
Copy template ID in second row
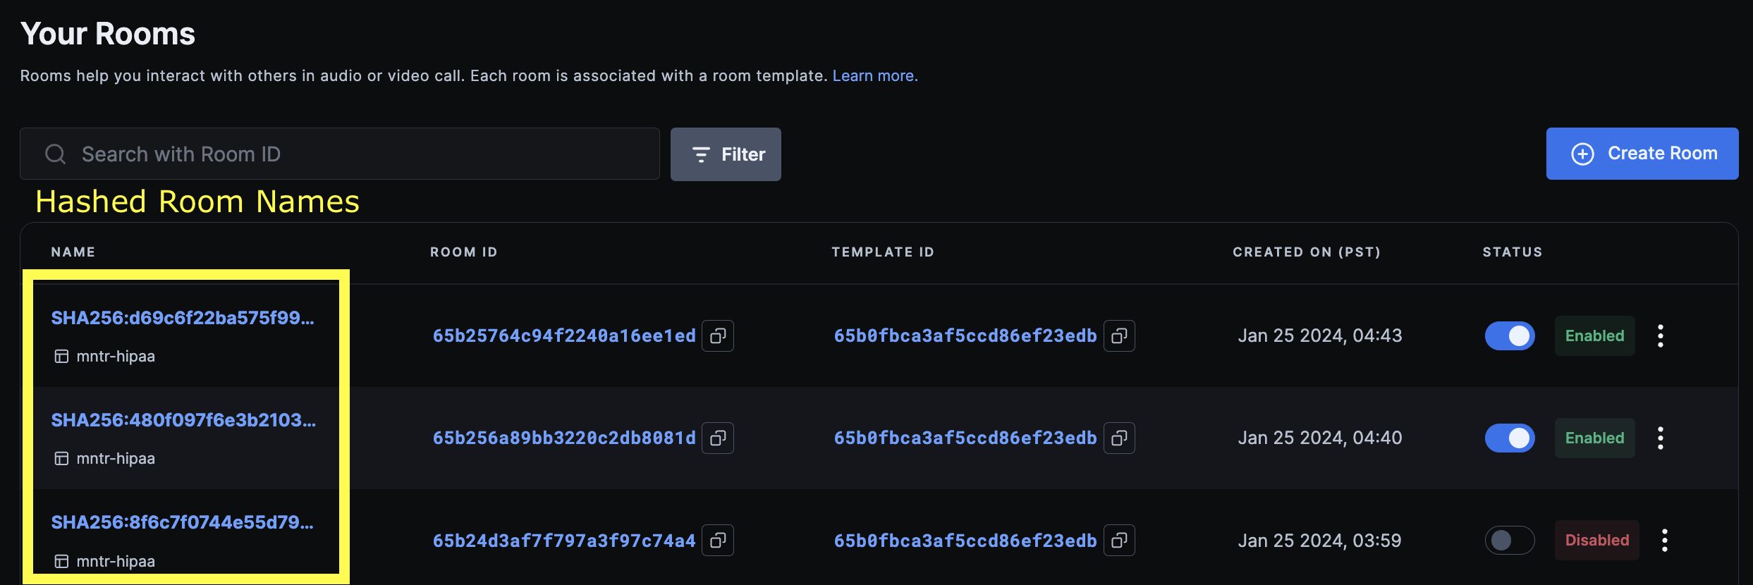pos(1119,438)
